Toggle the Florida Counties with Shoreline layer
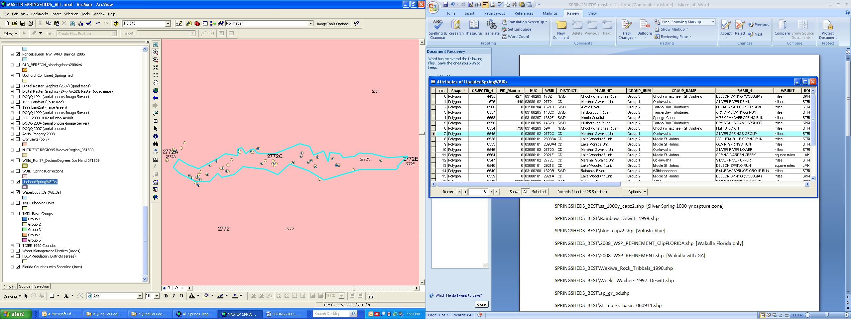Image resolution: width=851 pixels, height=319 pixels. [18, 267]
